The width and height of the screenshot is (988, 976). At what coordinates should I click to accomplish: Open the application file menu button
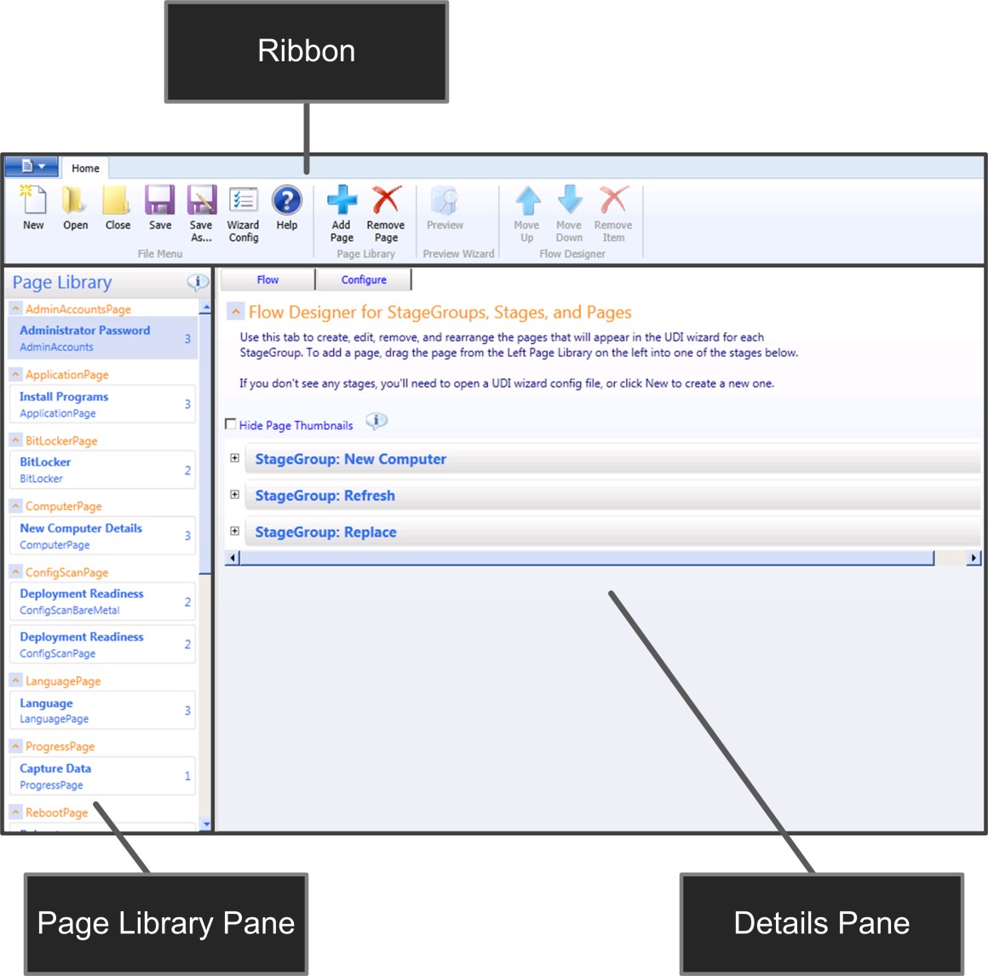(31, 165)
